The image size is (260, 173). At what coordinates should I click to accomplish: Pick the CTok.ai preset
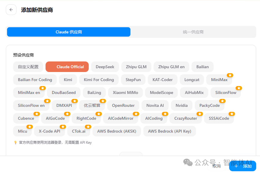[79, 131]
